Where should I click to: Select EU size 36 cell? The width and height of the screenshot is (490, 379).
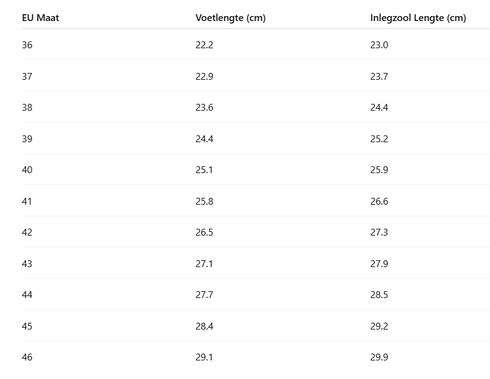coord(27,45)
